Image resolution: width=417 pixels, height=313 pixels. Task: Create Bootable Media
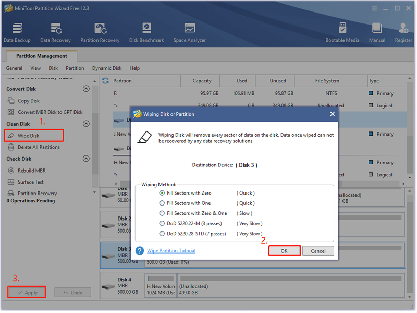tap(342, 33)
